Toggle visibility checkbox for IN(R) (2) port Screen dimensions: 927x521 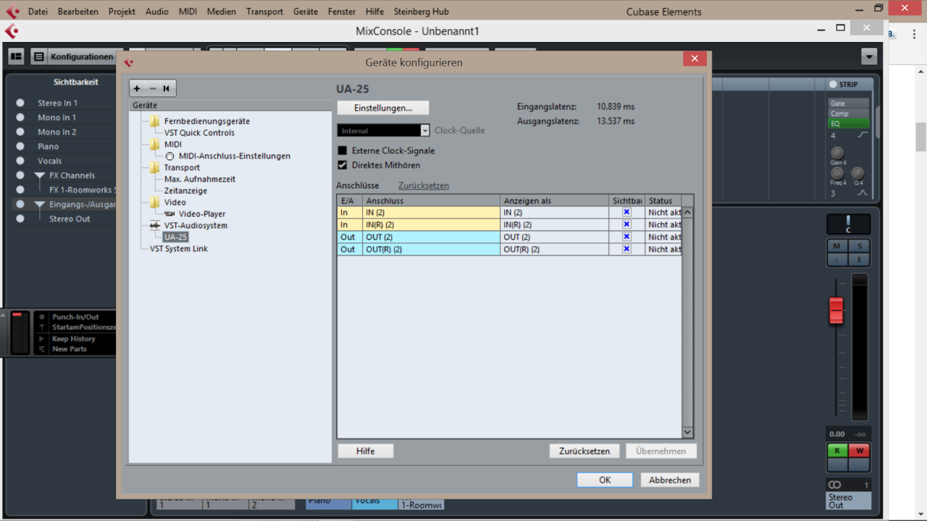pos(626,224)
